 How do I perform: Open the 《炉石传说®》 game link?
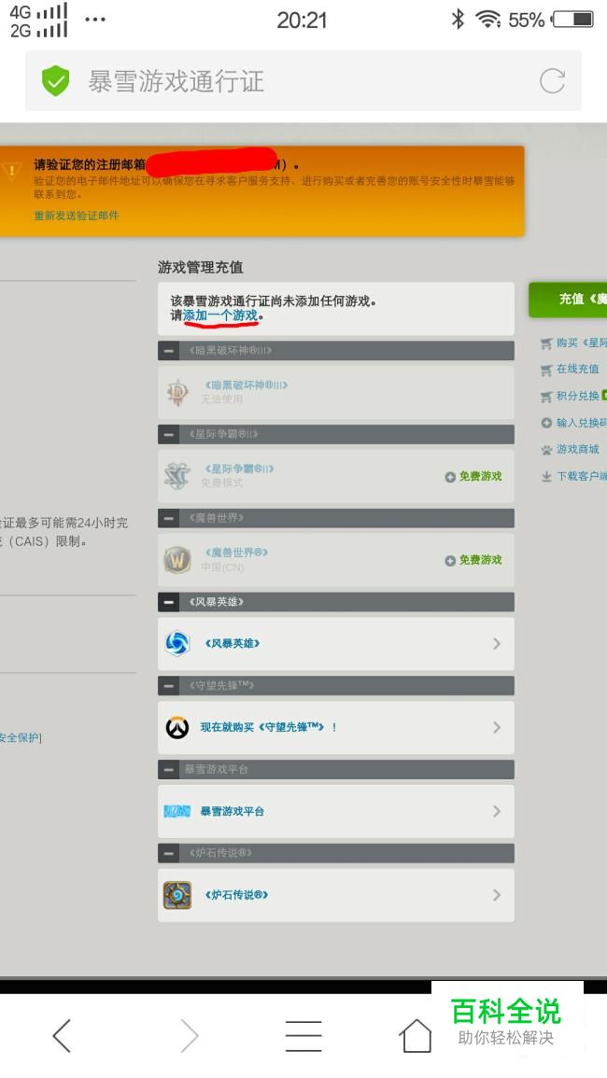pyautogui.click(x=236, y=895)
